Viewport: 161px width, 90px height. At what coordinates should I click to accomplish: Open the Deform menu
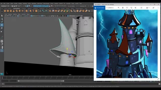point(61,3)
